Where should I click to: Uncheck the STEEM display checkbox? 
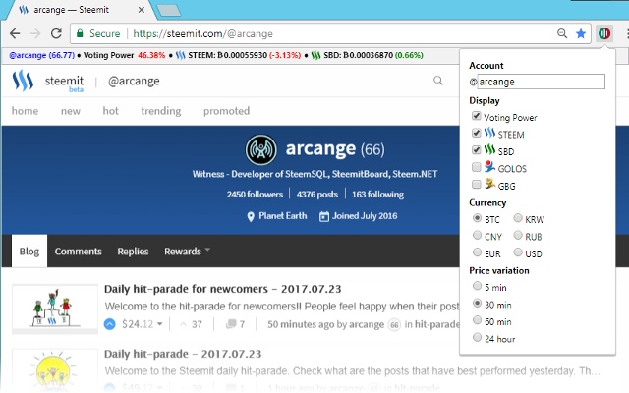pyautogui.click(x=476, y=134)
